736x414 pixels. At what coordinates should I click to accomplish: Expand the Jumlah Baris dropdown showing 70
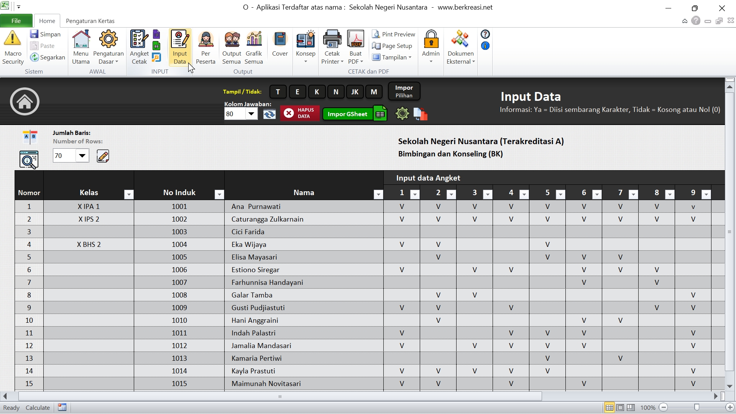[x=82, y=156]
